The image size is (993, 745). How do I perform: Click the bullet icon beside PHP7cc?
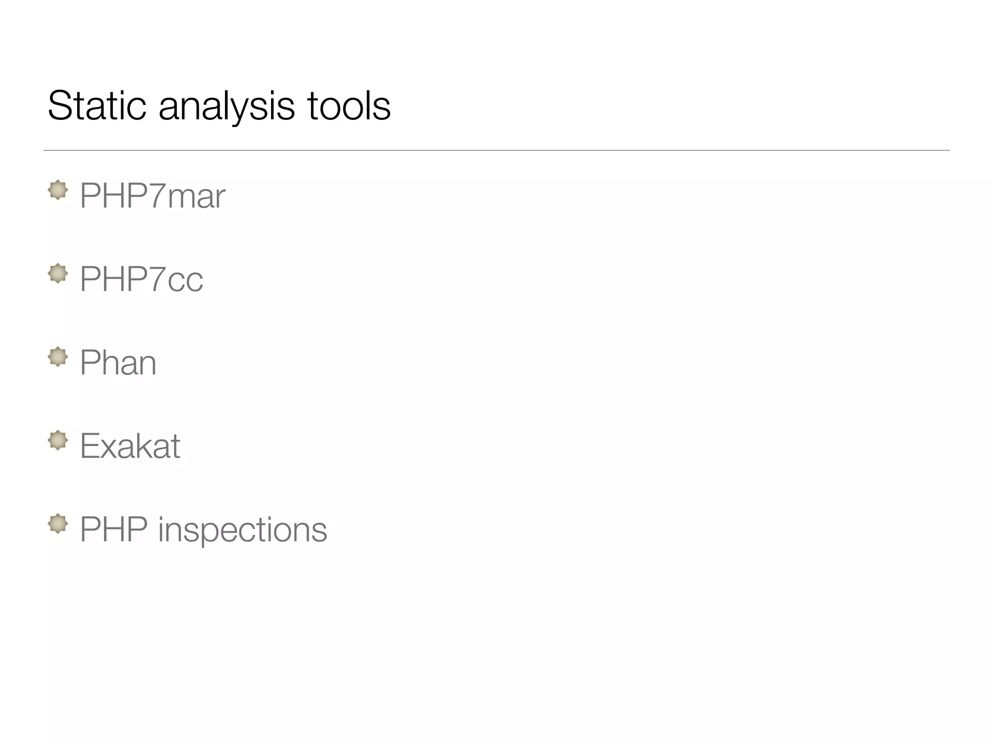click(58, 273)
